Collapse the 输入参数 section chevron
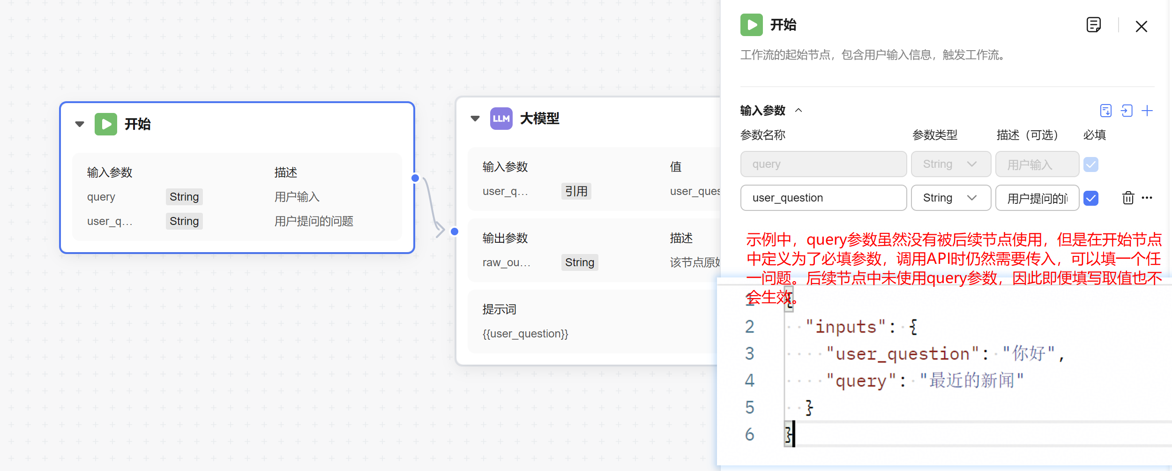1172x471 pixels. pos(799,111)
